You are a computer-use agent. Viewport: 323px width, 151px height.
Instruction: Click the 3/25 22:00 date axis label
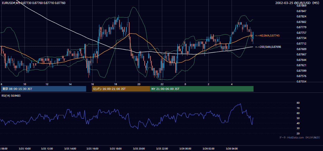(162, 148)
